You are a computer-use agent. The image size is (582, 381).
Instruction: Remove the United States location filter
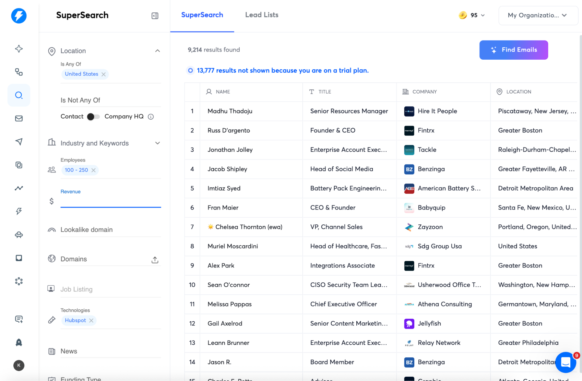[x=104, y=74]
